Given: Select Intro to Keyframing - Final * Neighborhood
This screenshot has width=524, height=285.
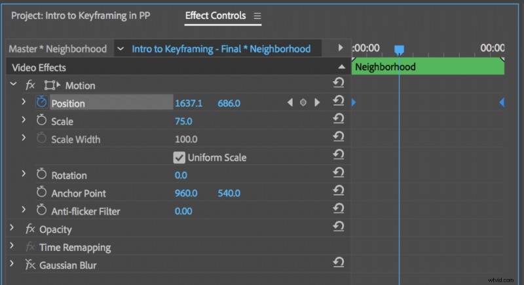Looking at the screenshot, I should tap(221, 48).
